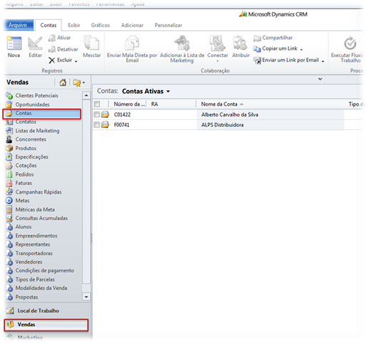Switch to the Personalizar ribbon tab

click(x=169, y=25)
